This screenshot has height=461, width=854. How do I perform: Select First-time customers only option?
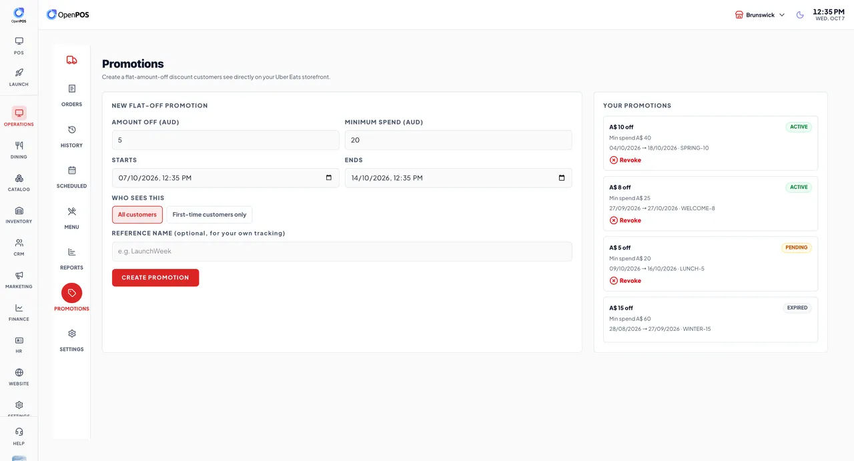click(209, 215)
